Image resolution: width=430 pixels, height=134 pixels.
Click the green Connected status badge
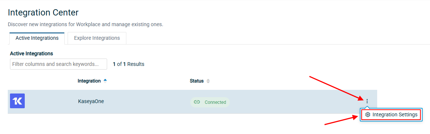point(210,102)
